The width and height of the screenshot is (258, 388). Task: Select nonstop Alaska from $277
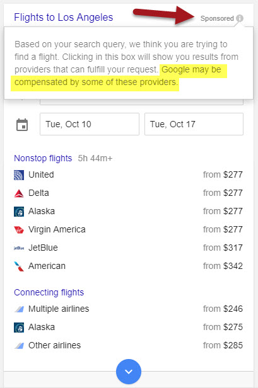(x=129, y=212)
